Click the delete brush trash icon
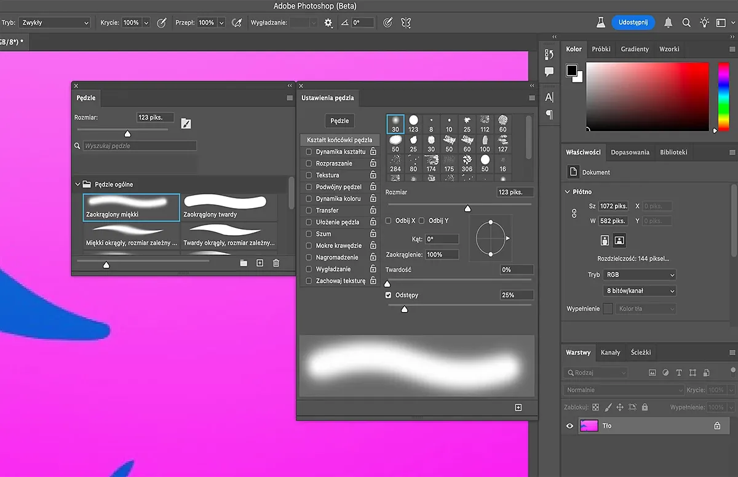The width and height of the screenshot is (738, 477). click(x=276, y=262)
